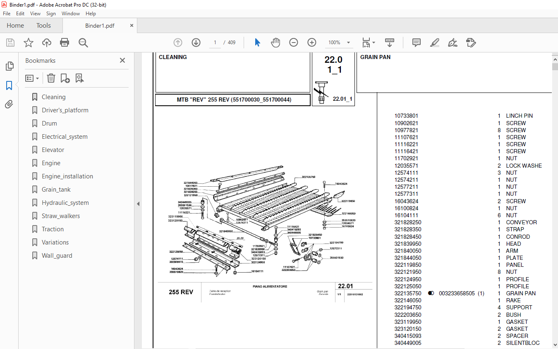The width and height of the screenshot is (558, 349).
Task: Open the Sign menu
Action: click(51, 14)
